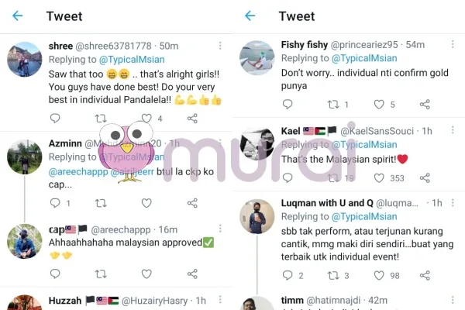Open @areechappp mention in Azminn's tweet
Image resolution: width=465 pixels, height=310 pixels.
coord(78,172)
